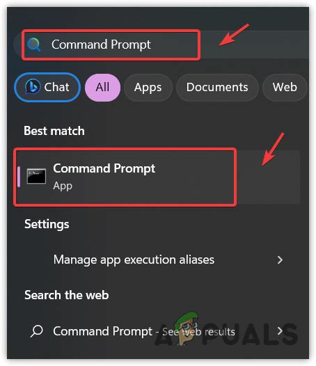Click magnifier icon beside web result
Screen dimensions: 316x366
pos(37,331)
